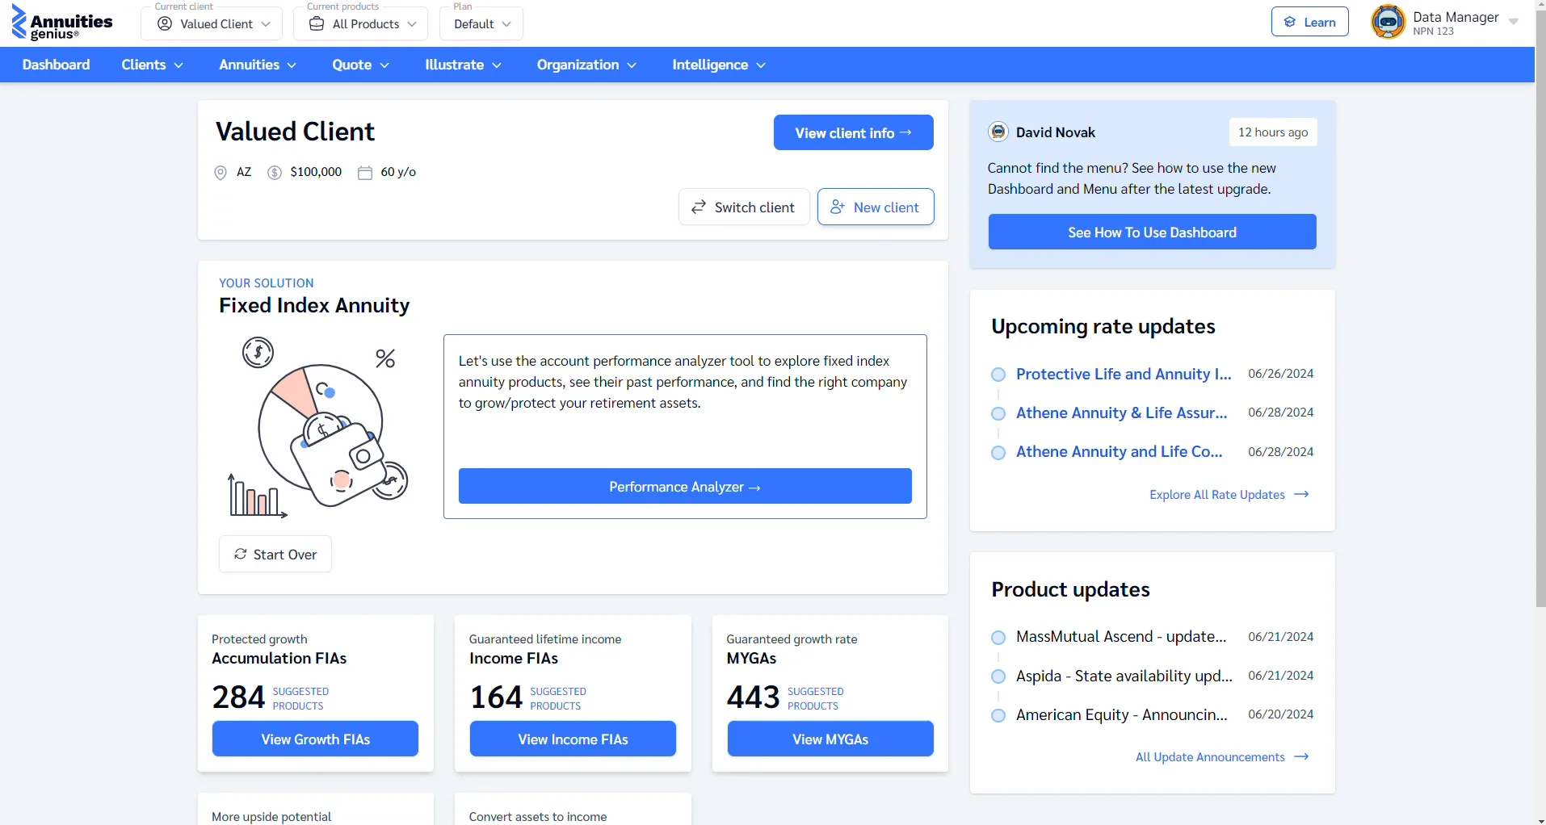Click the refresh icon on Start Over
The height and width of the screenshot is (825, 1546).
[x=239, y=554]
